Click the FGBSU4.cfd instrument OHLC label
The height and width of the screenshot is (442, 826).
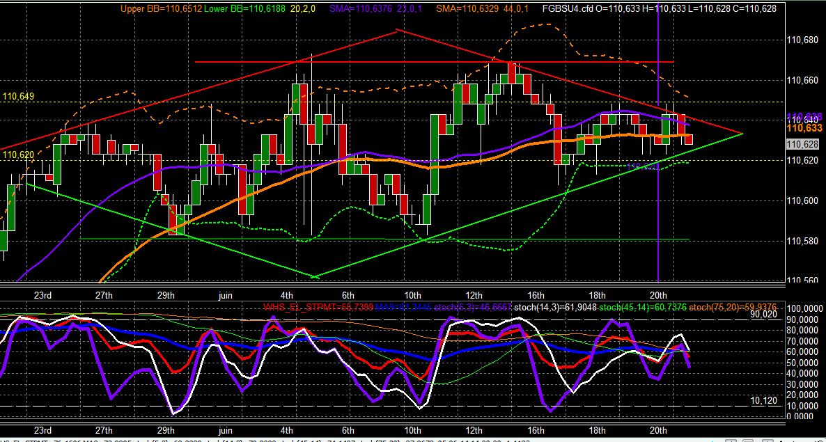click(x=660, y=8)
